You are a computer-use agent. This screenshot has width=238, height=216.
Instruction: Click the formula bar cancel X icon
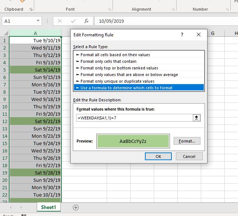60,21
